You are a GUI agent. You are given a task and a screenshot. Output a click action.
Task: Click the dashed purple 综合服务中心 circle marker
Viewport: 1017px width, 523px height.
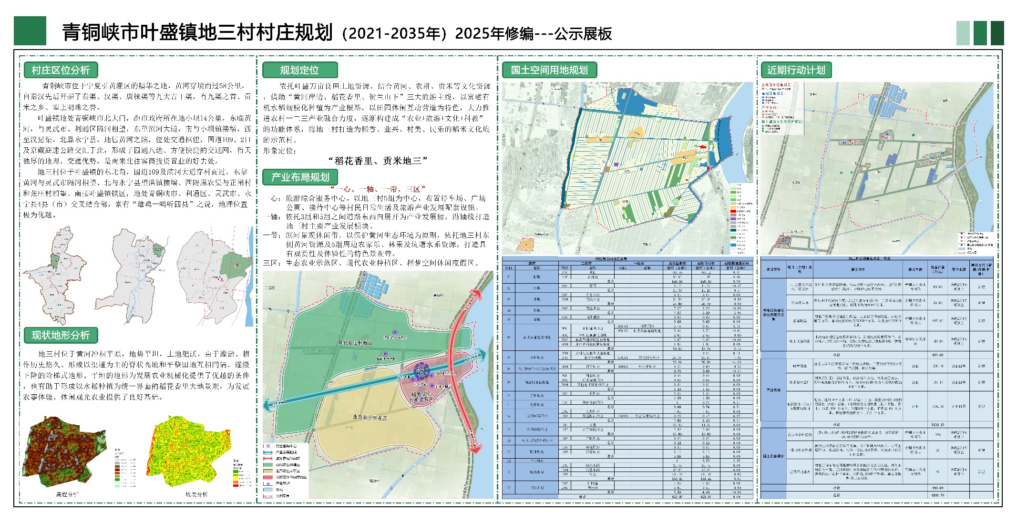point(421,370)
